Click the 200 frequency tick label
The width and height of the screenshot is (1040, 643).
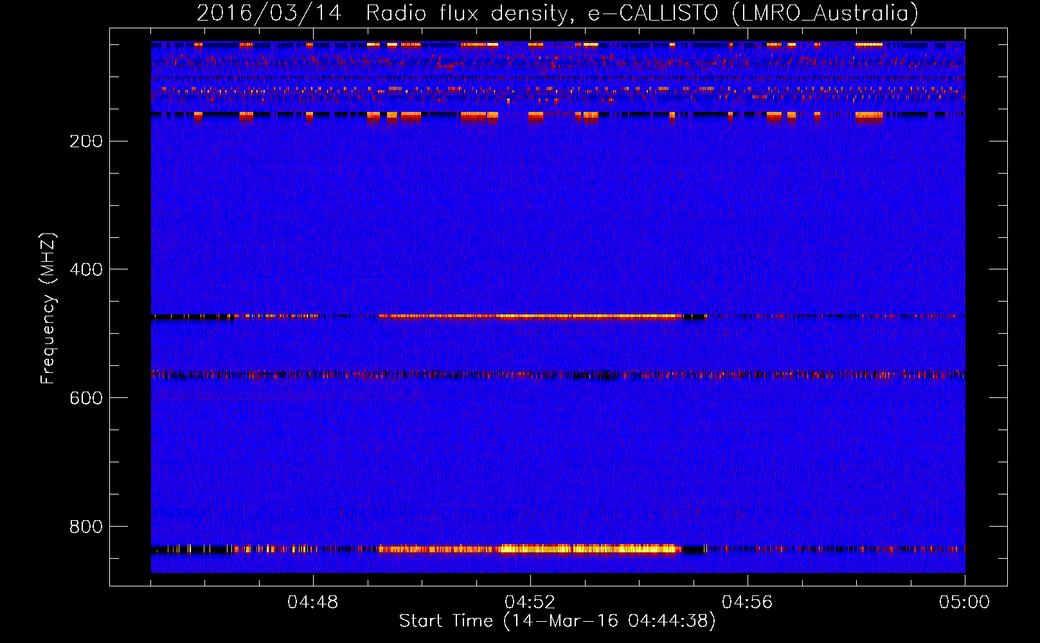[85, 141]
